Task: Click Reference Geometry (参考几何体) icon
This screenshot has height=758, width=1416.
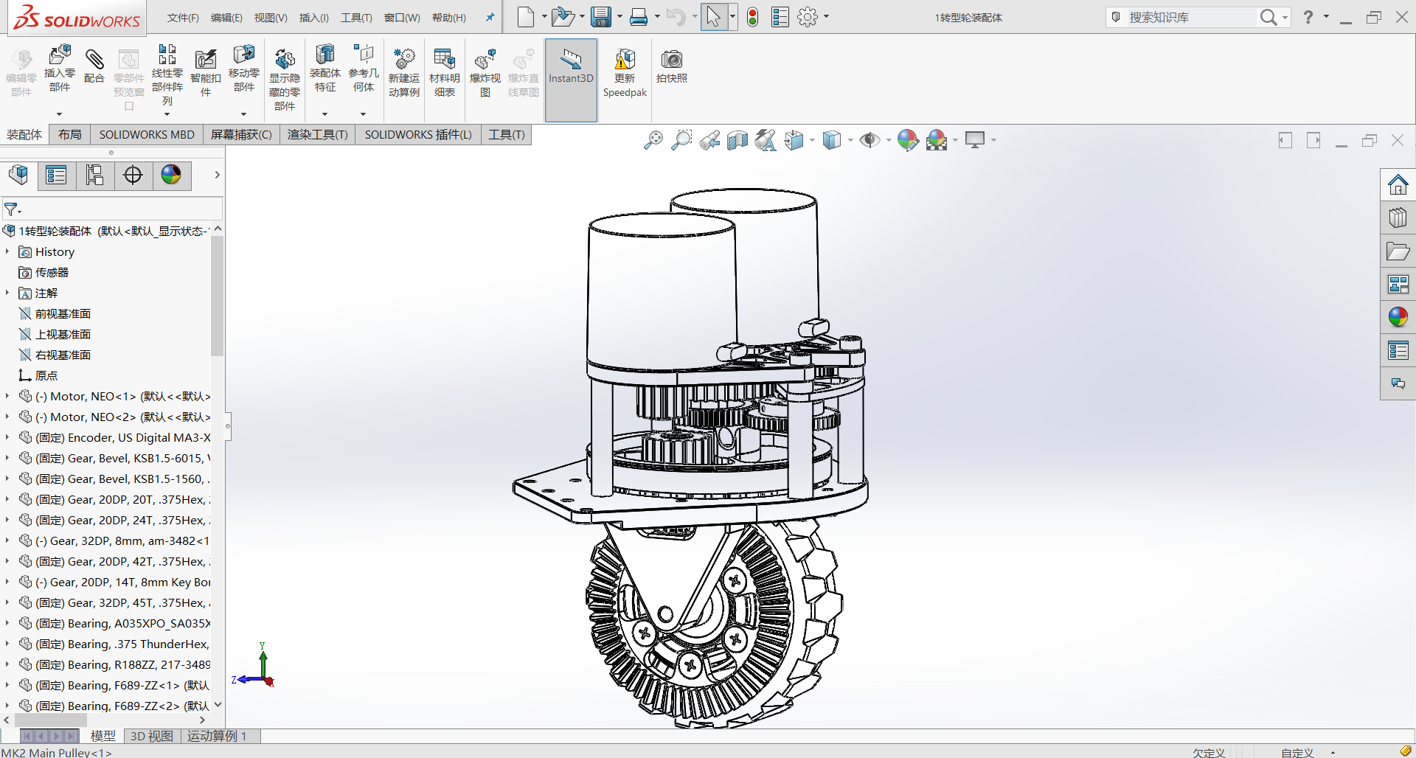Action: pyautogui.click(x=364, y=55)
